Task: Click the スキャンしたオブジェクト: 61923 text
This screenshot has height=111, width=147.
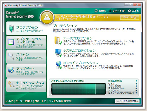Action: pyautogui.click(x=68, y=81)
